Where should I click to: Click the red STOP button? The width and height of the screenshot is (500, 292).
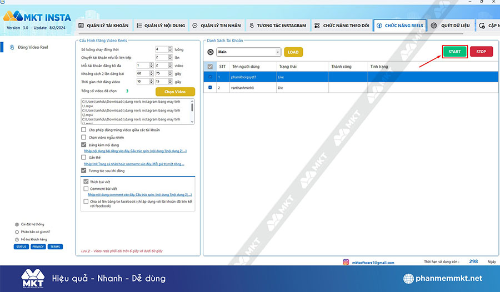[x=481, y=52]
